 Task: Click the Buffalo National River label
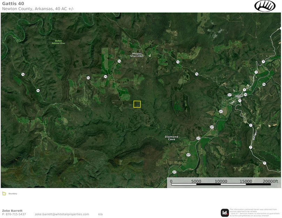58,42
